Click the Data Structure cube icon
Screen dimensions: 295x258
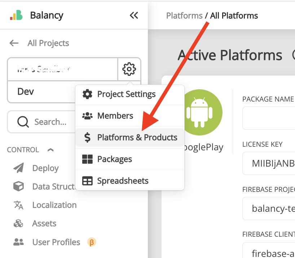(19, 186)
